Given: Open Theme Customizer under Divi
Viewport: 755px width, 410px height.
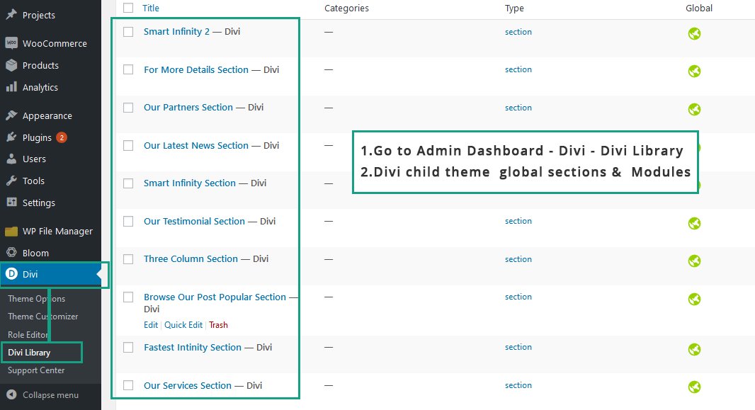Looking at the screenshot, I should coord(43,316).
